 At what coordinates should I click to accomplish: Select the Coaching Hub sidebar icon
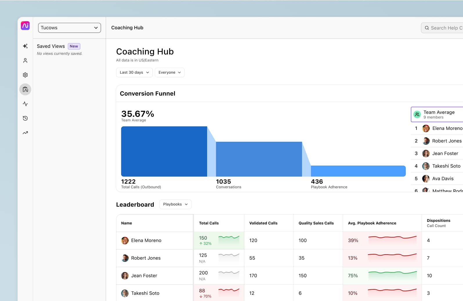point(25,89)
